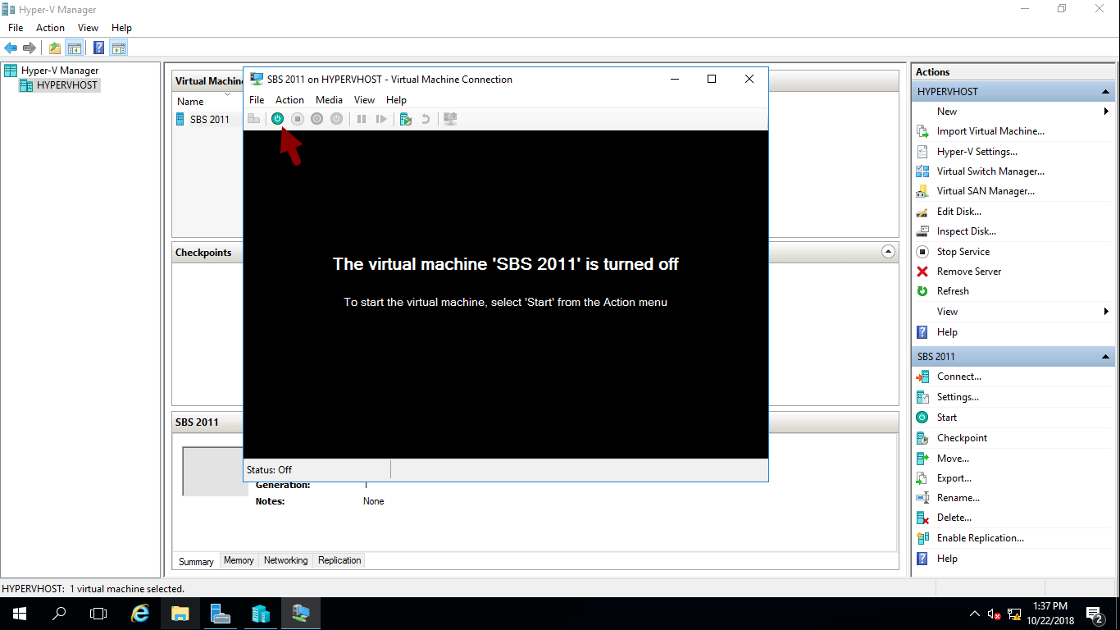
Task: Switch to the Networking tab
Action: click(286, 560)
